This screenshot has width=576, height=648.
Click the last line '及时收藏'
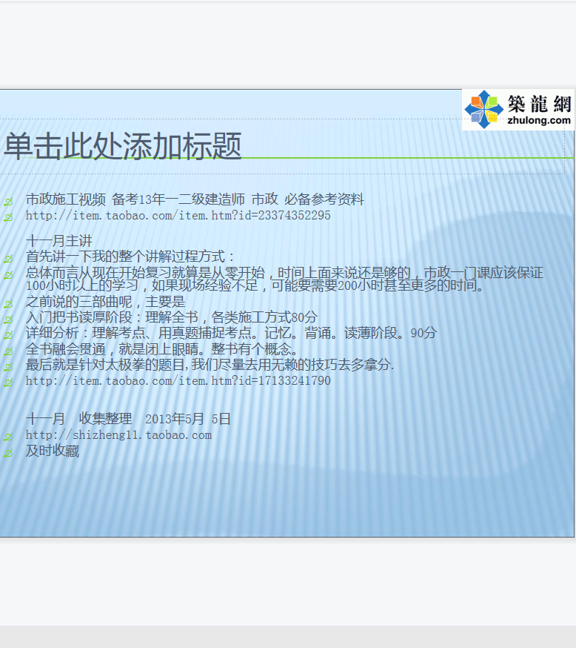53,451
